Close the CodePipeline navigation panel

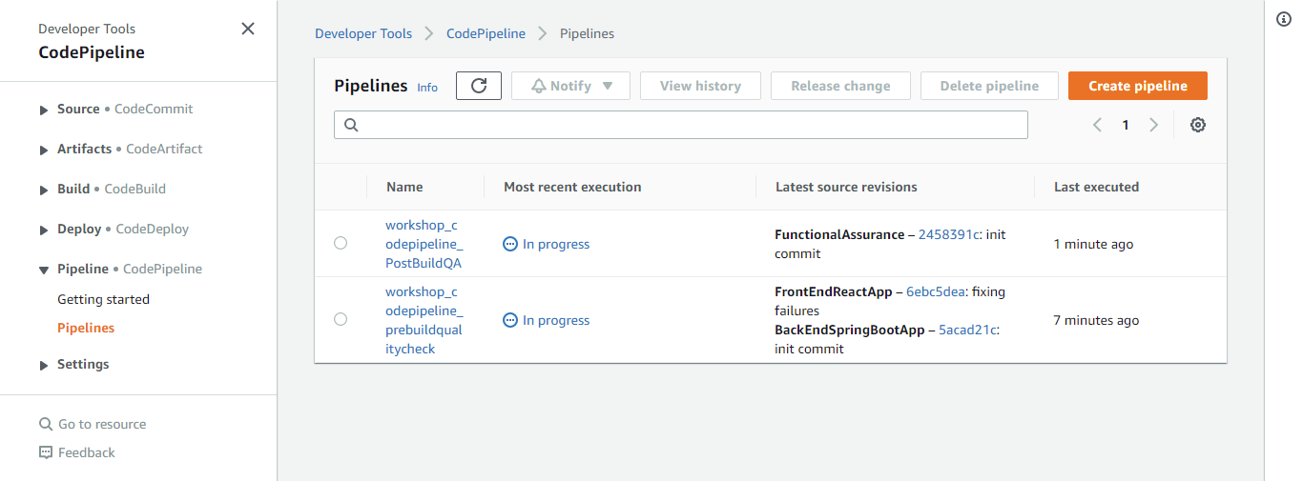[x=248, y=29]
